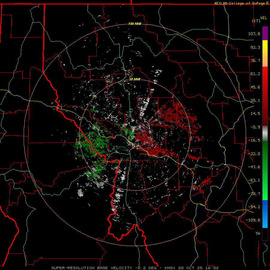Click the VEL legend heading
Viewport: 270px width, 270px height.
(x=263, y=18)
